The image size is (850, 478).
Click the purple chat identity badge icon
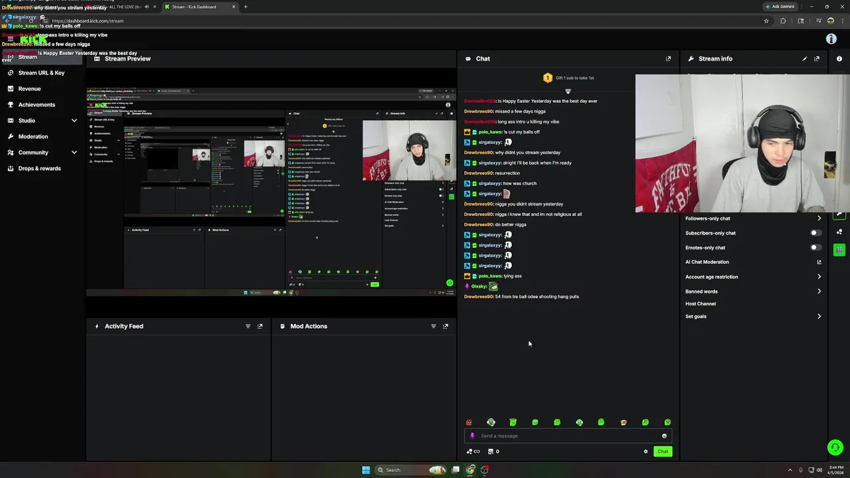pyautogui.click(x=472, y=436)
